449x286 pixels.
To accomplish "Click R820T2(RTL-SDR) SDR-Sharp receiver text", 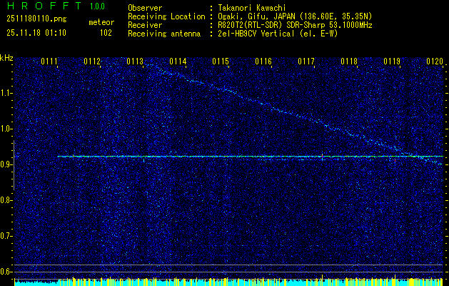I will click(295, 25).
